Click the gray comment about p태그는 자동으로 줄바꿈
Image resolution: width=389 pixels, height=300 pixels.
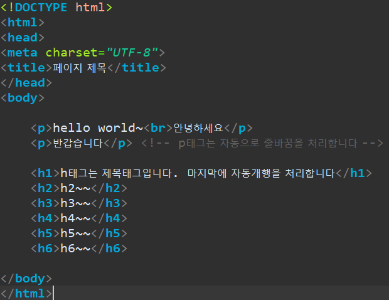click(x=262, y=143)
